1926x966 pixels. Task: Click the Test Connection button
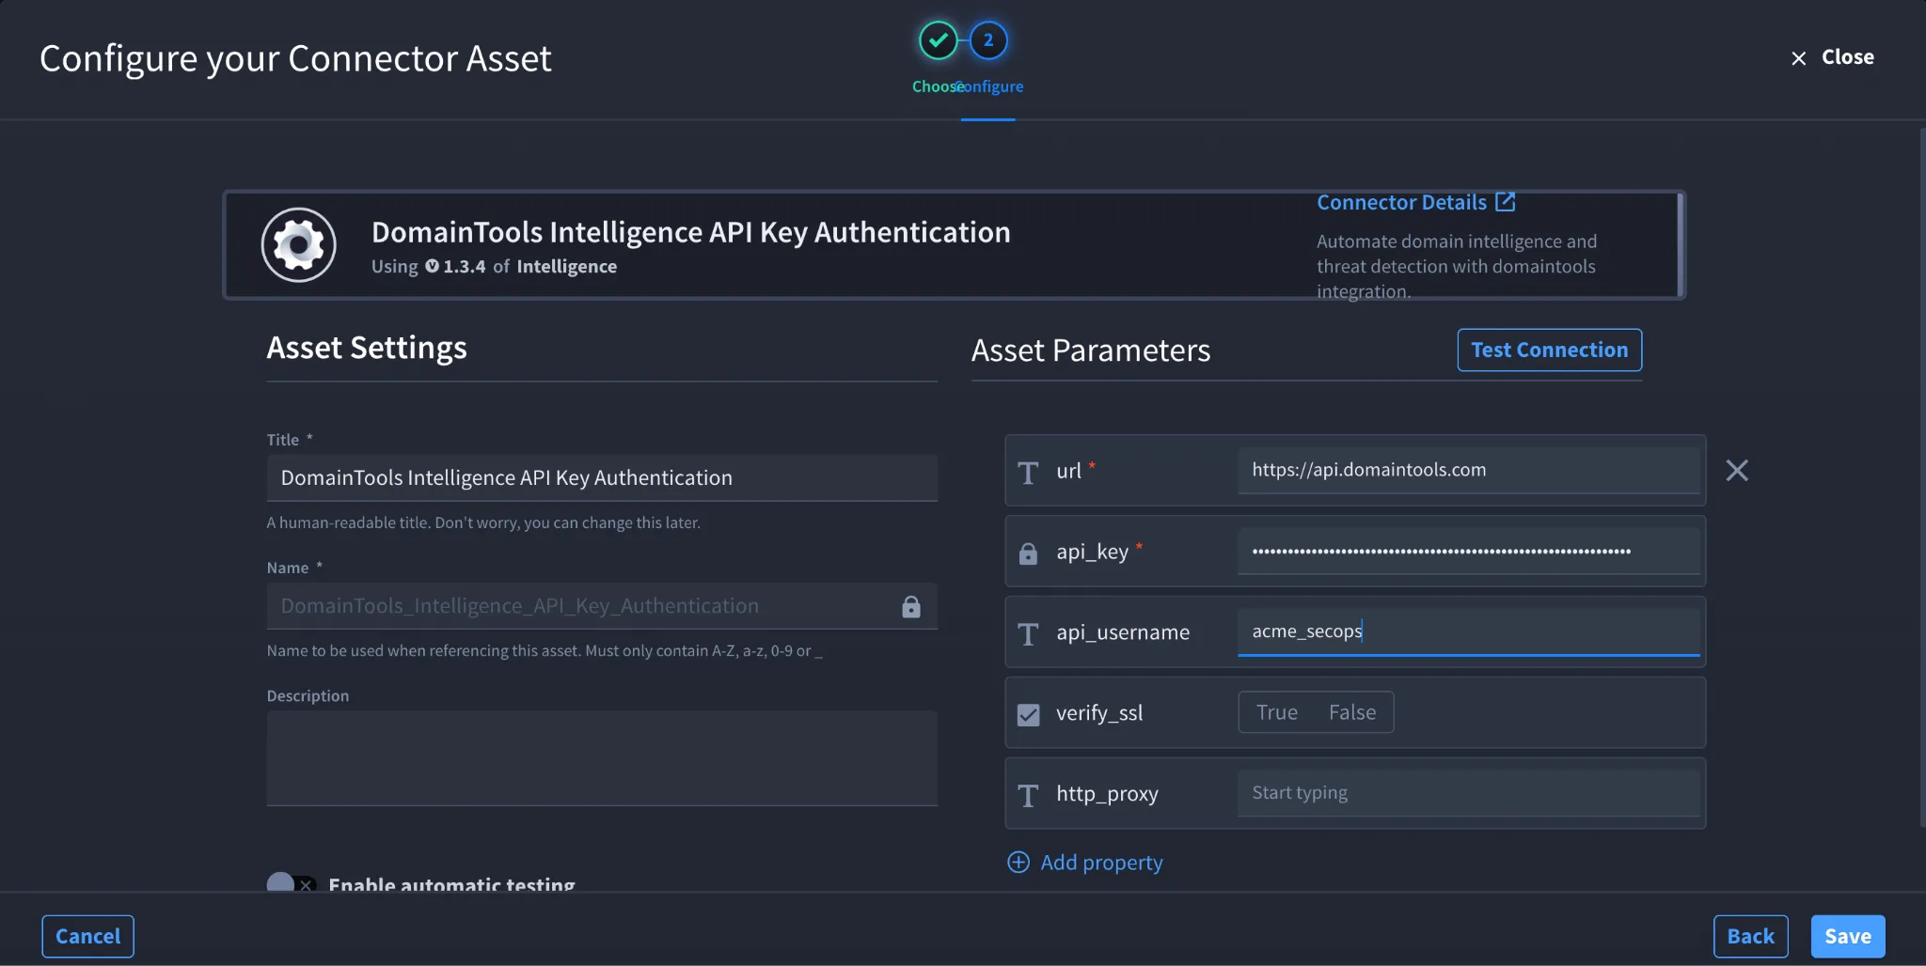pyautogui.click(x=1549, y=350)
